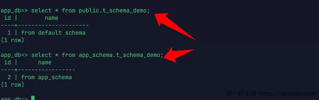Click the first '(1 row)' result count
This screenshot has width=319, height=100.
coord(12,40)
